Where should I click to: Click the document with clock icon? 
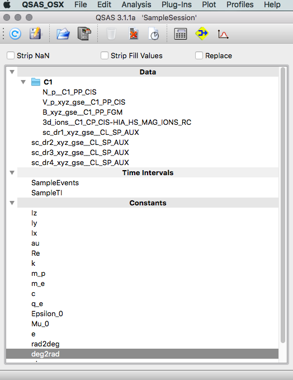pos(154,34)
